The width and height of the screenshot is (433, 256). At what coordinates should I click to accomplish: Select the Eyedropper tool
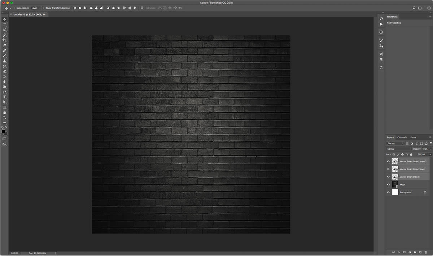pos(5,46)
